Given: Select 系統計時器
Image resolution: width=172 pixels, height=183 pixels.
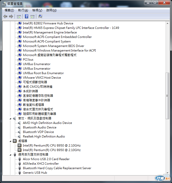Looking at the screenshot, I should 30,91.
